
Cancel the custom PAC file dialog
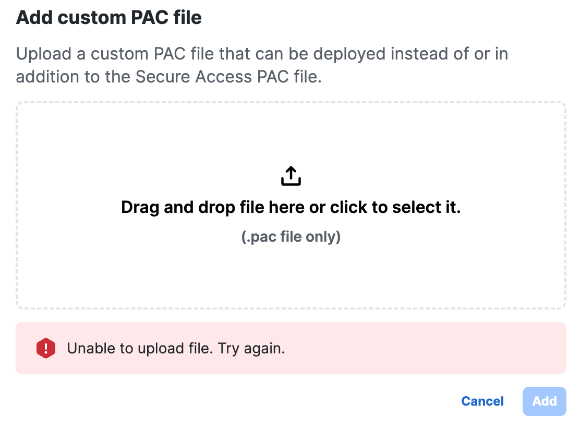[482, 401]
